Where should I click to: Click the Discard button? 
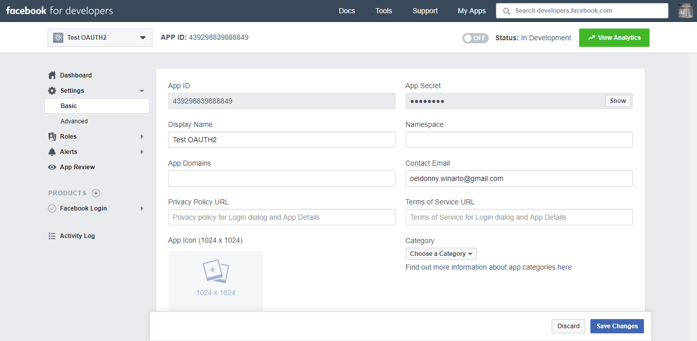point(568,326)
